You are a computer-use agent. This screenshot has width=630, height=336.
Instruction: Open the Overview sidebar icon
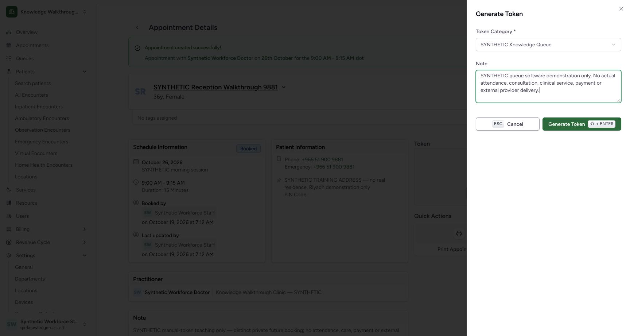(9, 32)
